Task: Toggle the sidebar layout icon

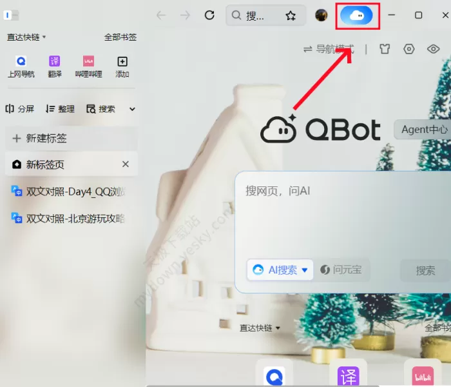Action: click(11, 15)
